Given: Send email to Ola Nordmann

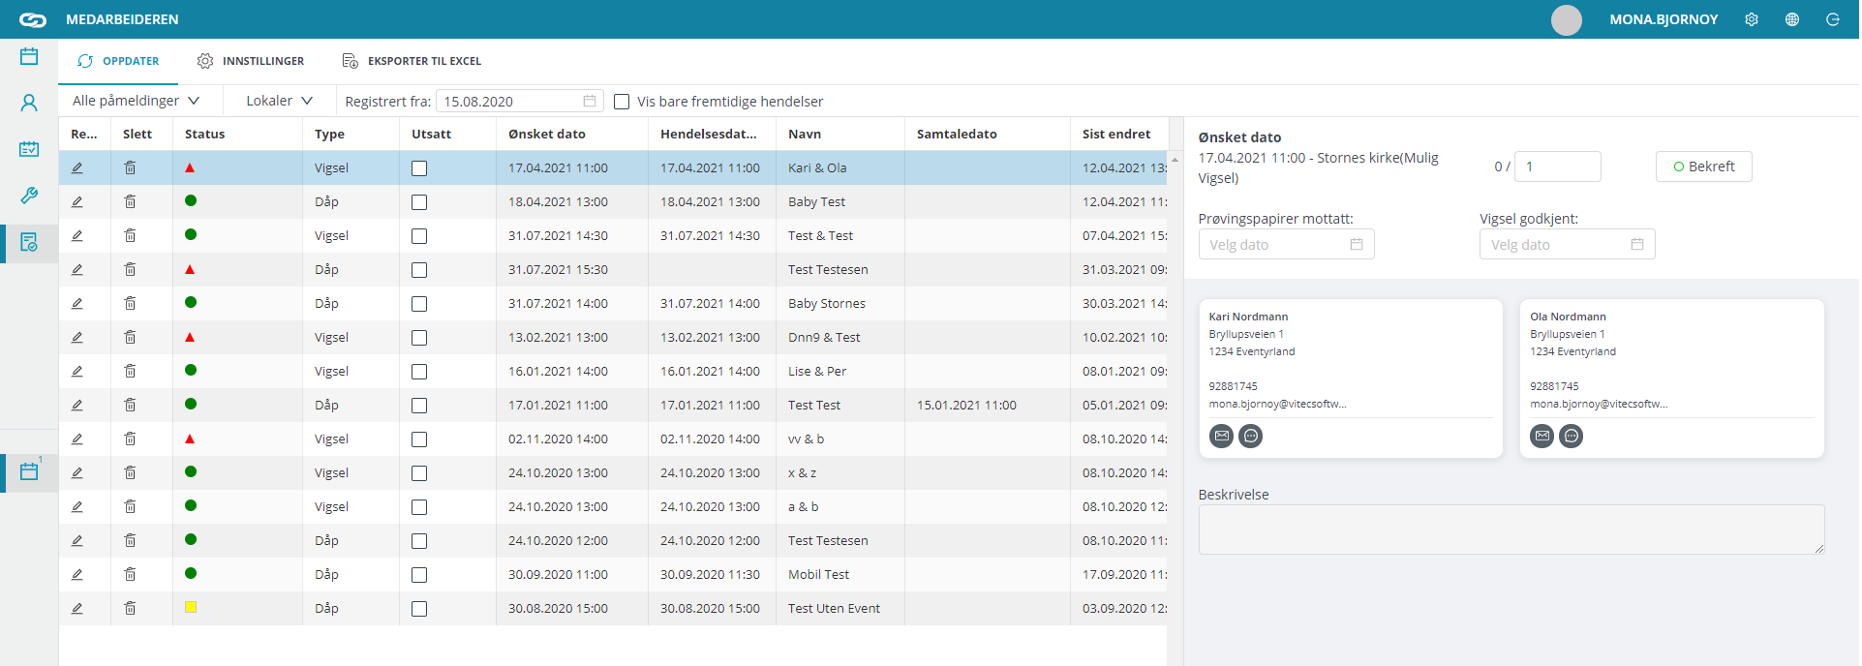Looking at the screenshot, I should [1542, 437].
